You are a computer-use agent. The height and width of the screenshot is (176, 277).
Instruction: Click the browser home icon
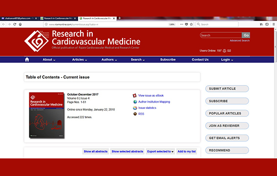(x=20, y=24)
